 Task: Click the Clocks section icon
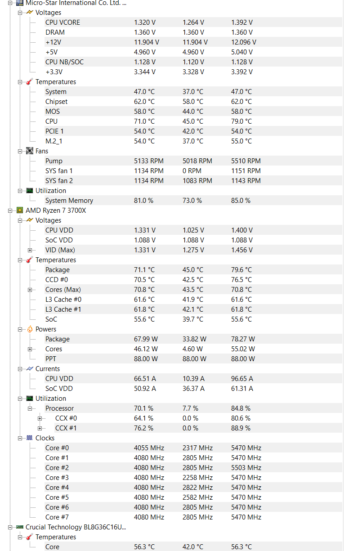coord(30,438)
